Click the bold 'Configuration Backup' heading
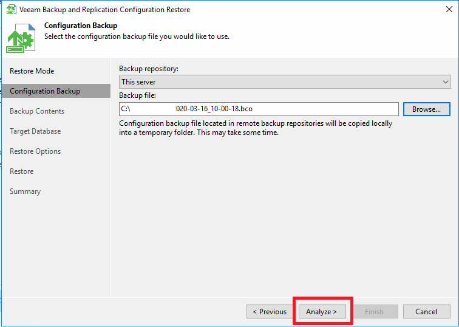459x327 pixels. [x=81, y=26]
